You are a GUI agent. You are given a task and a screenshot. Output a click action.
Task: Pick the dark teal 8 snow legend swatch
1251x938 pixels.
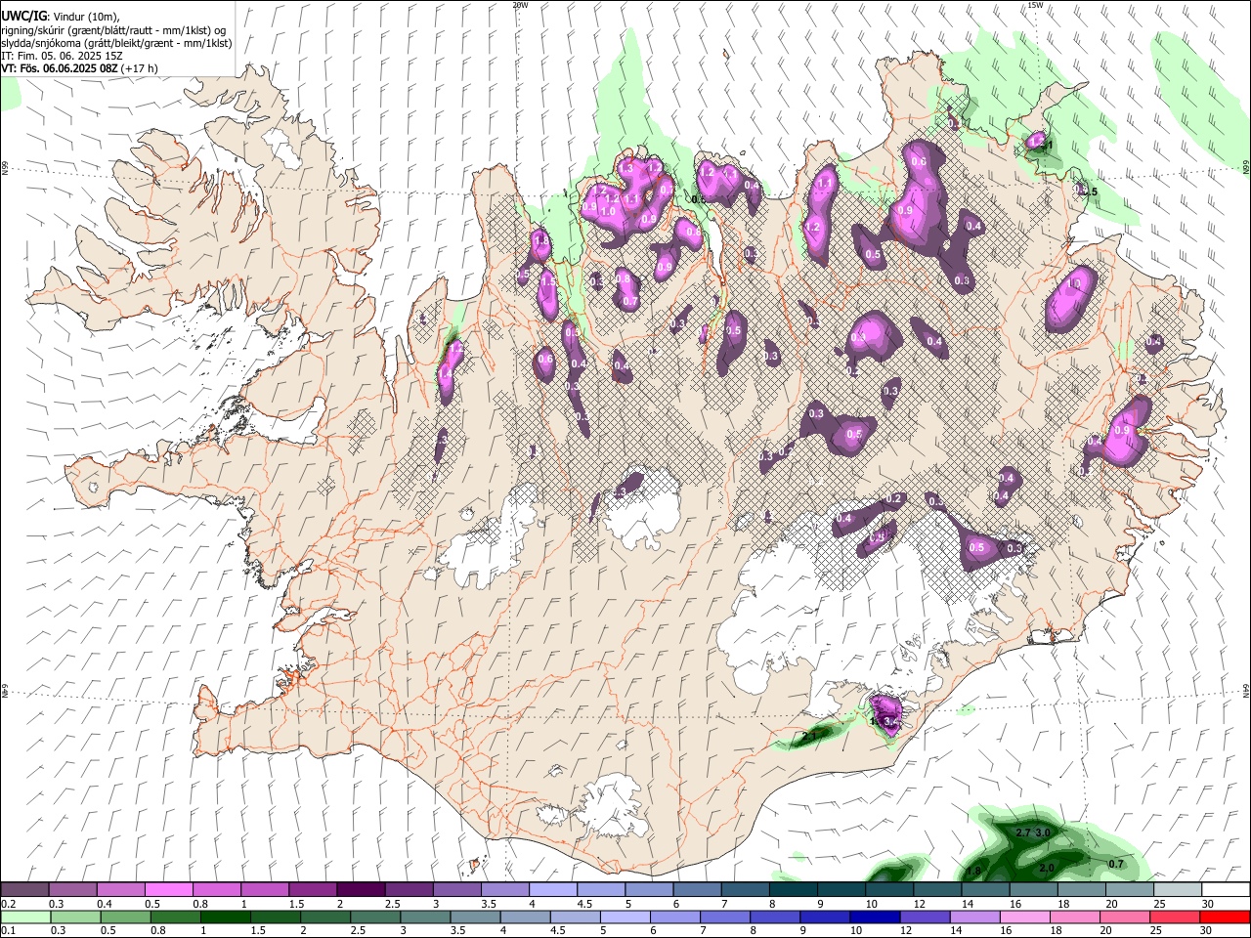click(x=793, y=889)
